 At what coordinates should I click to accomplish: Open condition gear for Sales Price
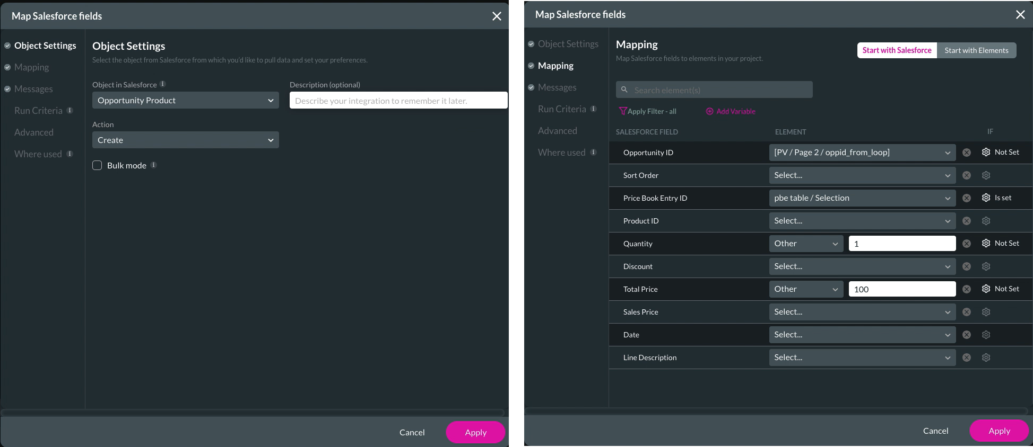pyautogui.click(x=986, y=312)
